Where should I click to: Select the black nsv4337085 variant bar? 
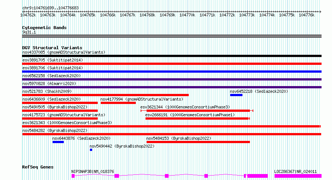[172, 56]
